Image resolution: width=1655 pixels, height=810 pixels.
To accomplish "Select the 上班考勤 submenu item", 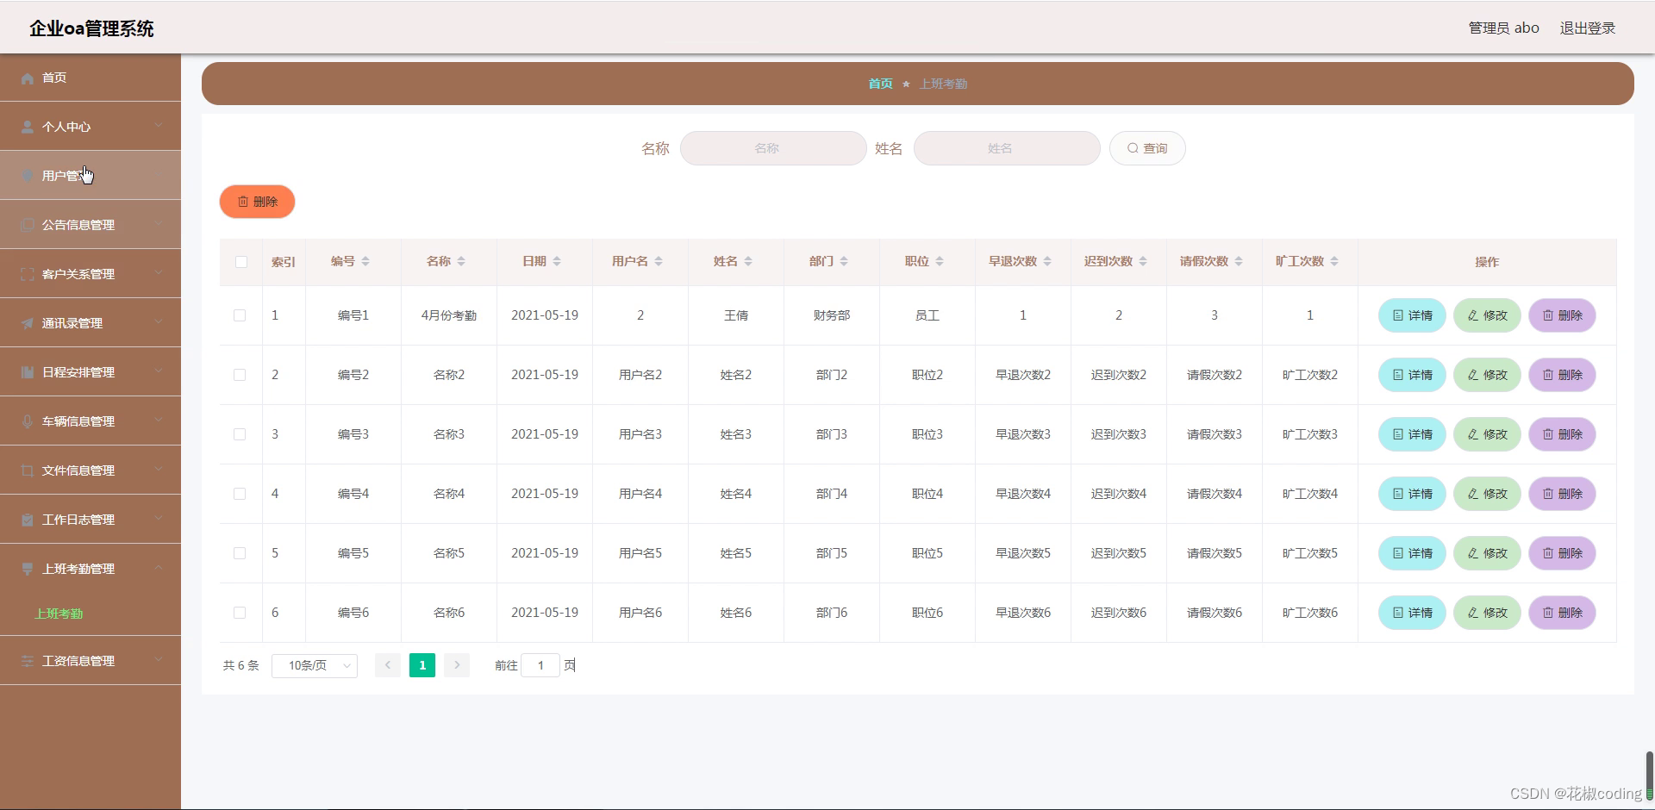I will tap(59, 614).
